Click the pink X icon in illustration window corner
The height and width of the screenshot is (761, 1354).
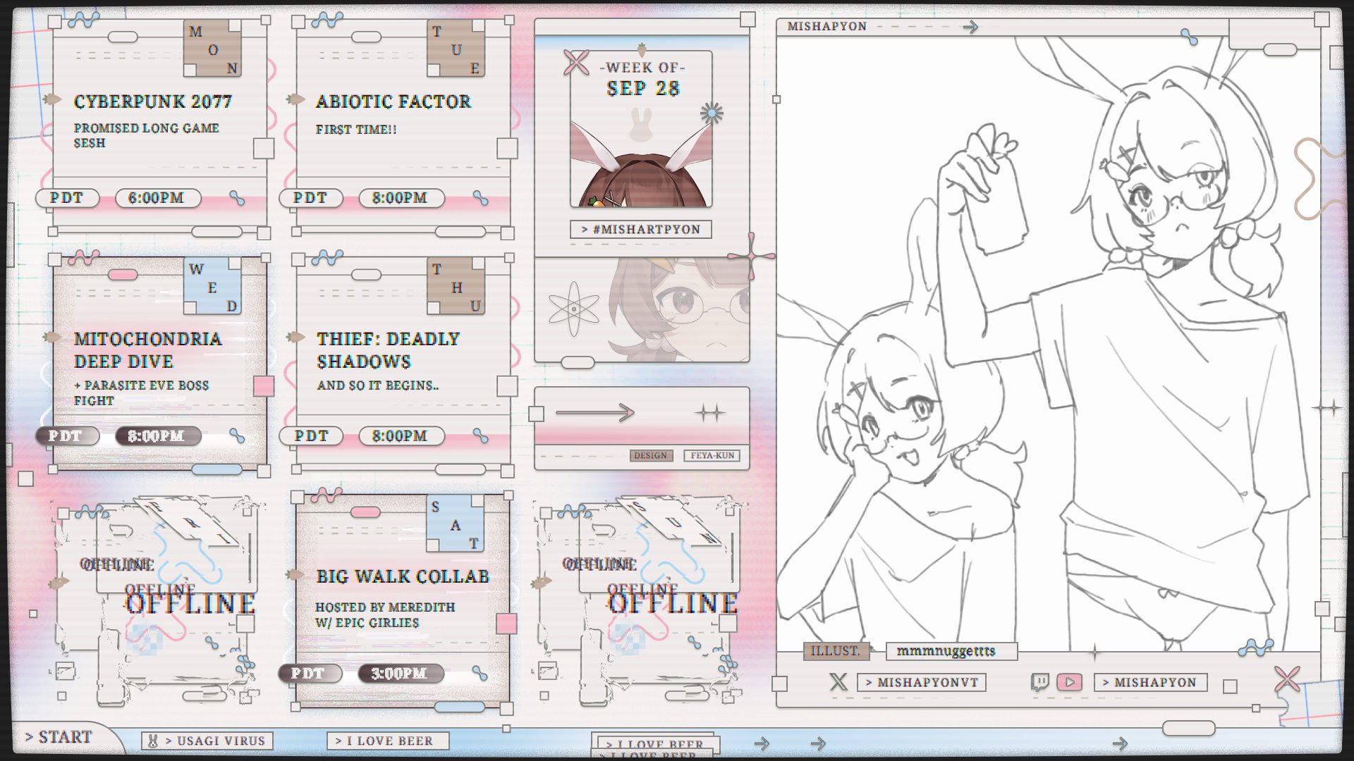tap(1287, 679)
